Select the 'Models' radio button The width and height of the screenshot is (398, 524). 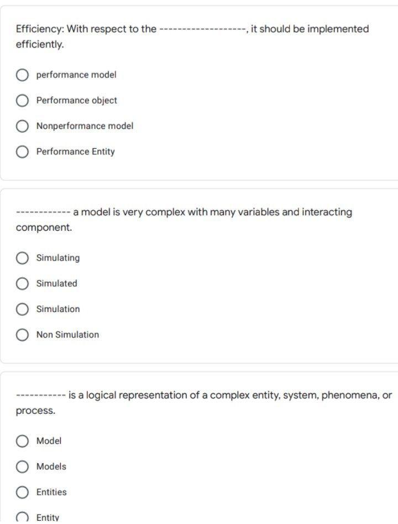22,466
